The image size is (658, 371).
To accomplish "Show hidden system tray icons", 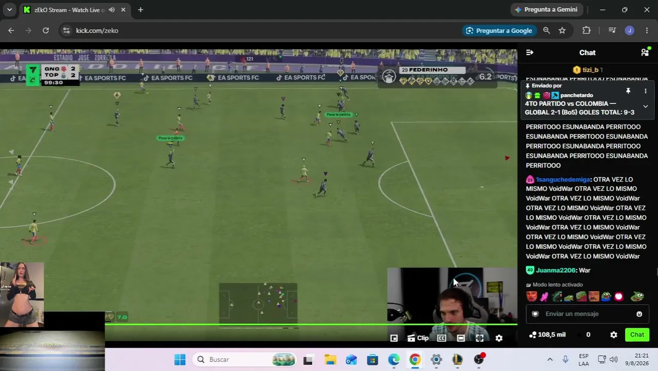I will point(550,360).
